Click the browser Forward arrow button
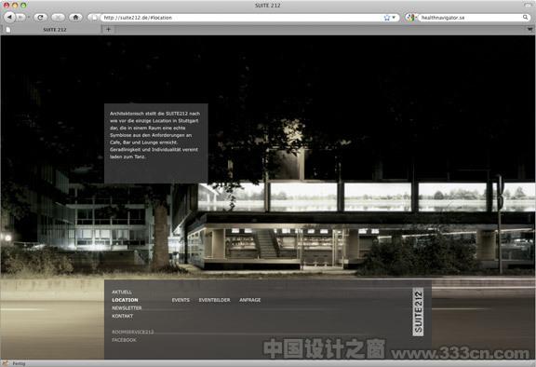 click(x=20, y=17)
